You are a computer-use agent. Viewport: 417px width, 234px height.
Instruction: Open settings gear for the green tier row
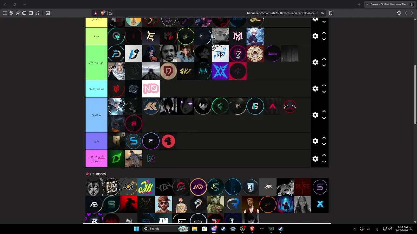pos(315,62)
